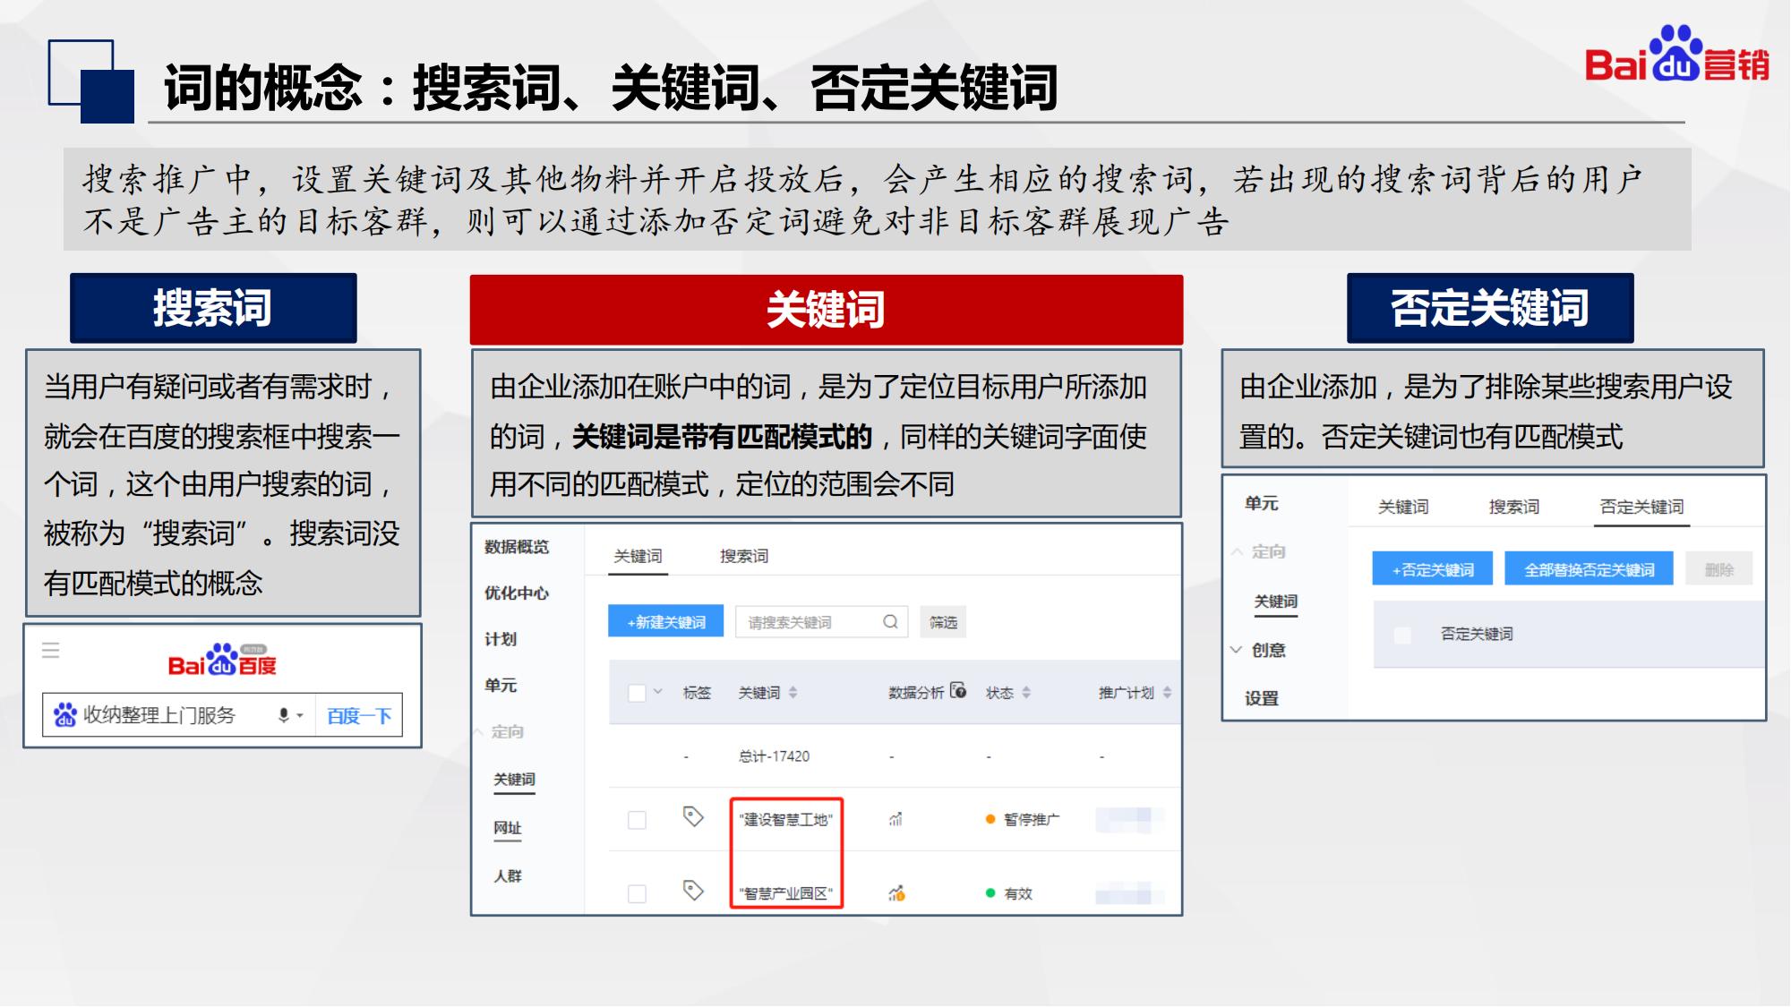The width and height of the screenshot is (1791, 1007).
Task: Sort by the 推广计划 column arrows
Action: [1167, 692]
